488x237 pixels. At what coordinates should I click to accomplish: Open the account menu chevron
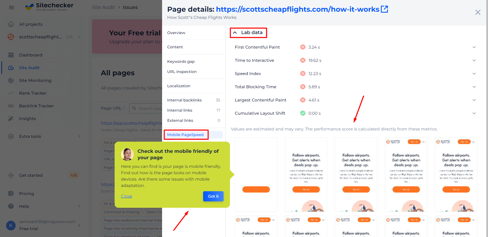click(79, 225)
